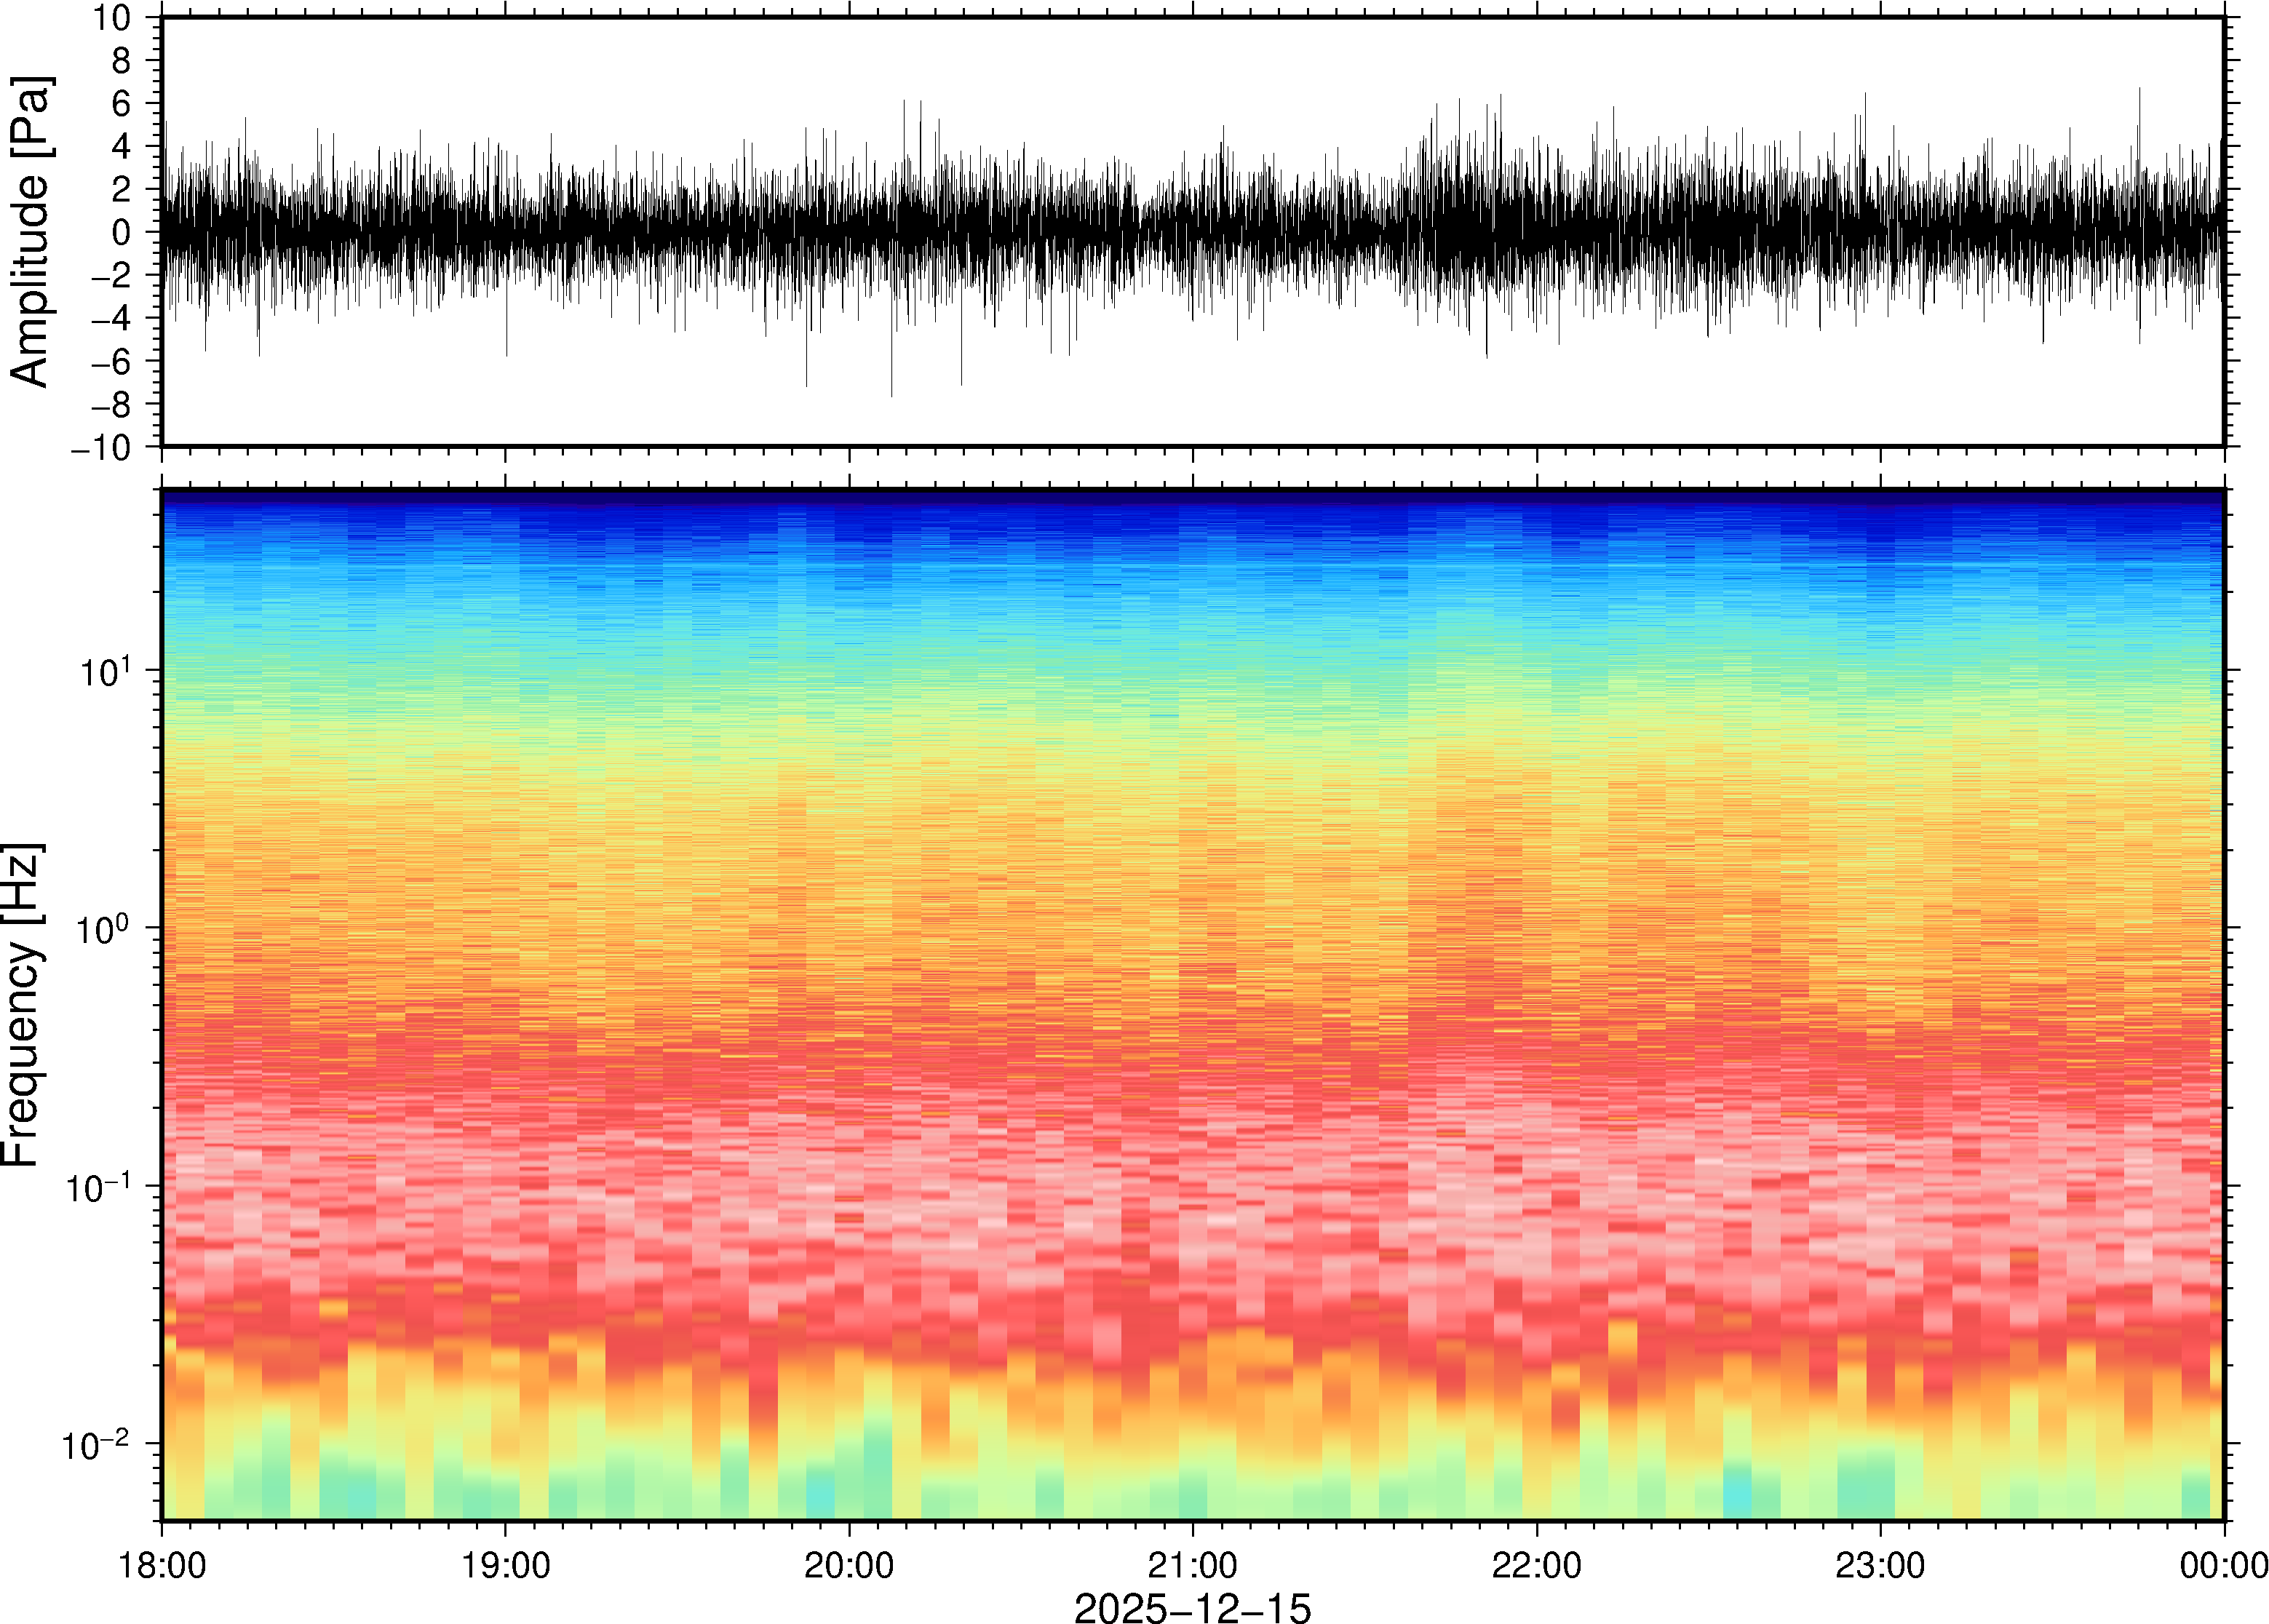This screenshot has height=1624, width=2269.
Task: Click the 20:00 time axis label
Action: pyautogui.click(x=849, y=1565)
